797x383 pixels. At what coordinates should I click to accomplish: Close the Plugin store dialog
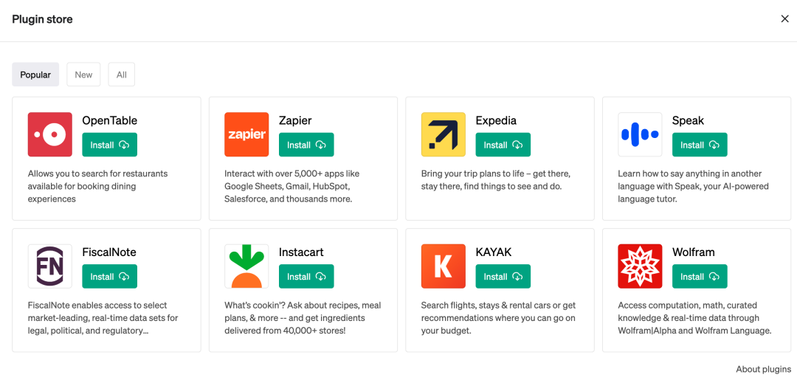784,19
